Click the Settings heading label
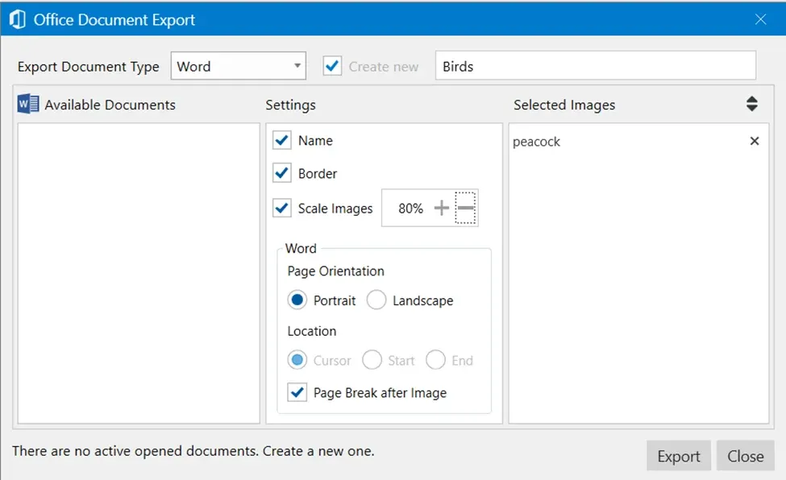 point(291,105)
